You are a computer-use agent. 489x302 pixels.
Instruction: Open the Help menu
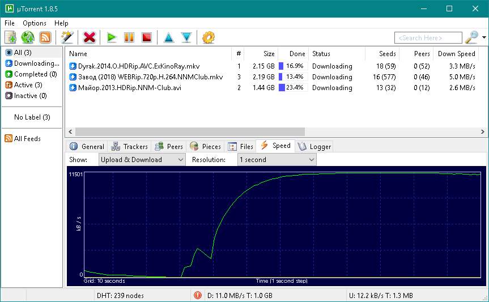pyautogui.click(x=61, y=23)
